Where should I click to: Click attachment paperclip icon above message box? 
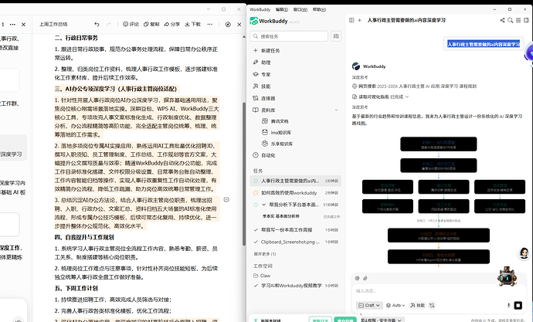point(365,278)
